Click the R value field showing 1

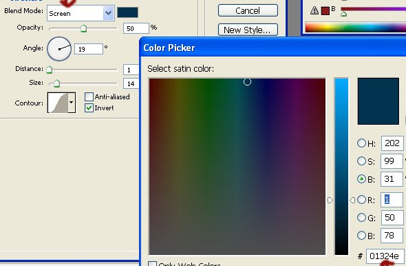pyautogui.click(x=392, y=200)
